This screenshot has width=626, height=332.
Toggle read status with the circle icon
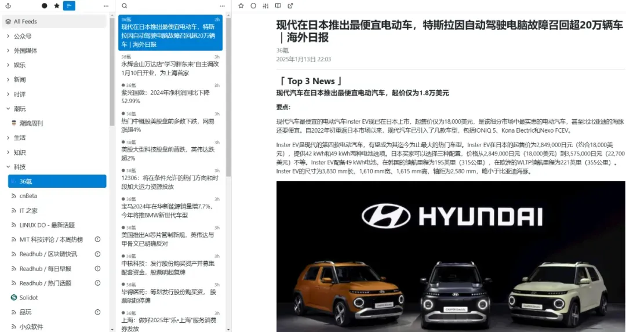253,6
